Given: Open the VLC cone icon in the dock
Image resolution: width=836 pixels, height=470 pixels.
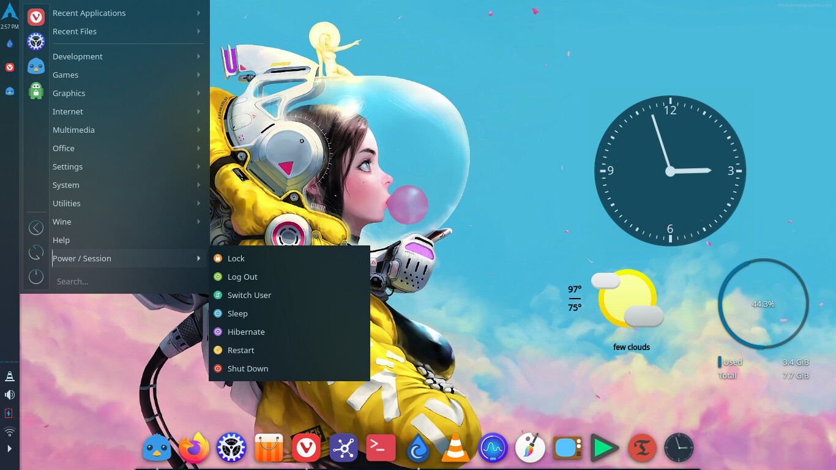Looking at the screenshot, I should (x=455, y=448).
